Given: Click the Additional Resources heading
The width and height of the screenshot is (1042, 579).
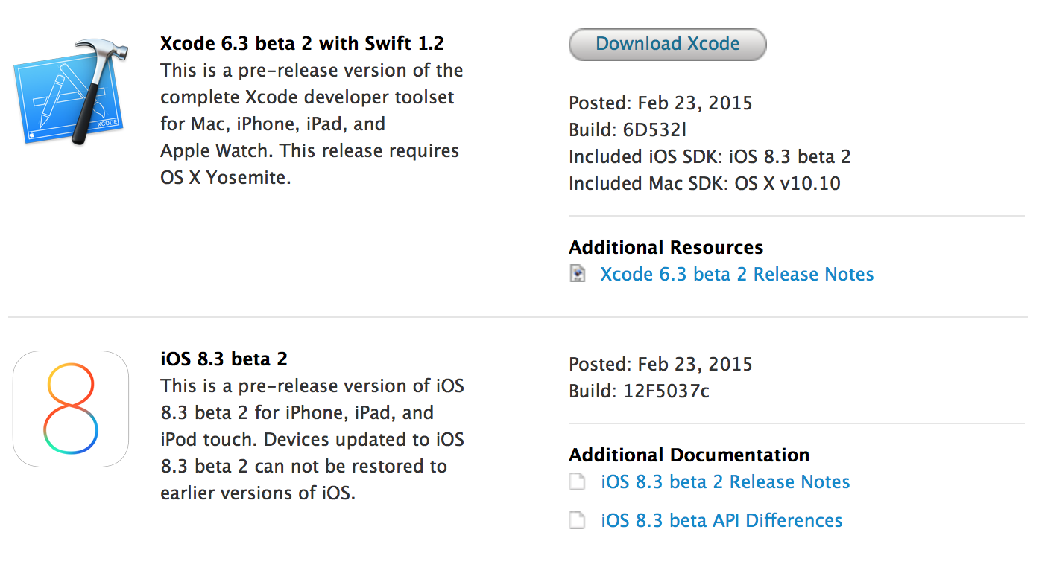Looking at the screenshot, I should [x=666, y=247].
